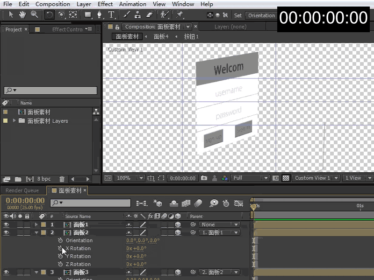
Task: Open the Animation menu
Action: click(133, 4)
